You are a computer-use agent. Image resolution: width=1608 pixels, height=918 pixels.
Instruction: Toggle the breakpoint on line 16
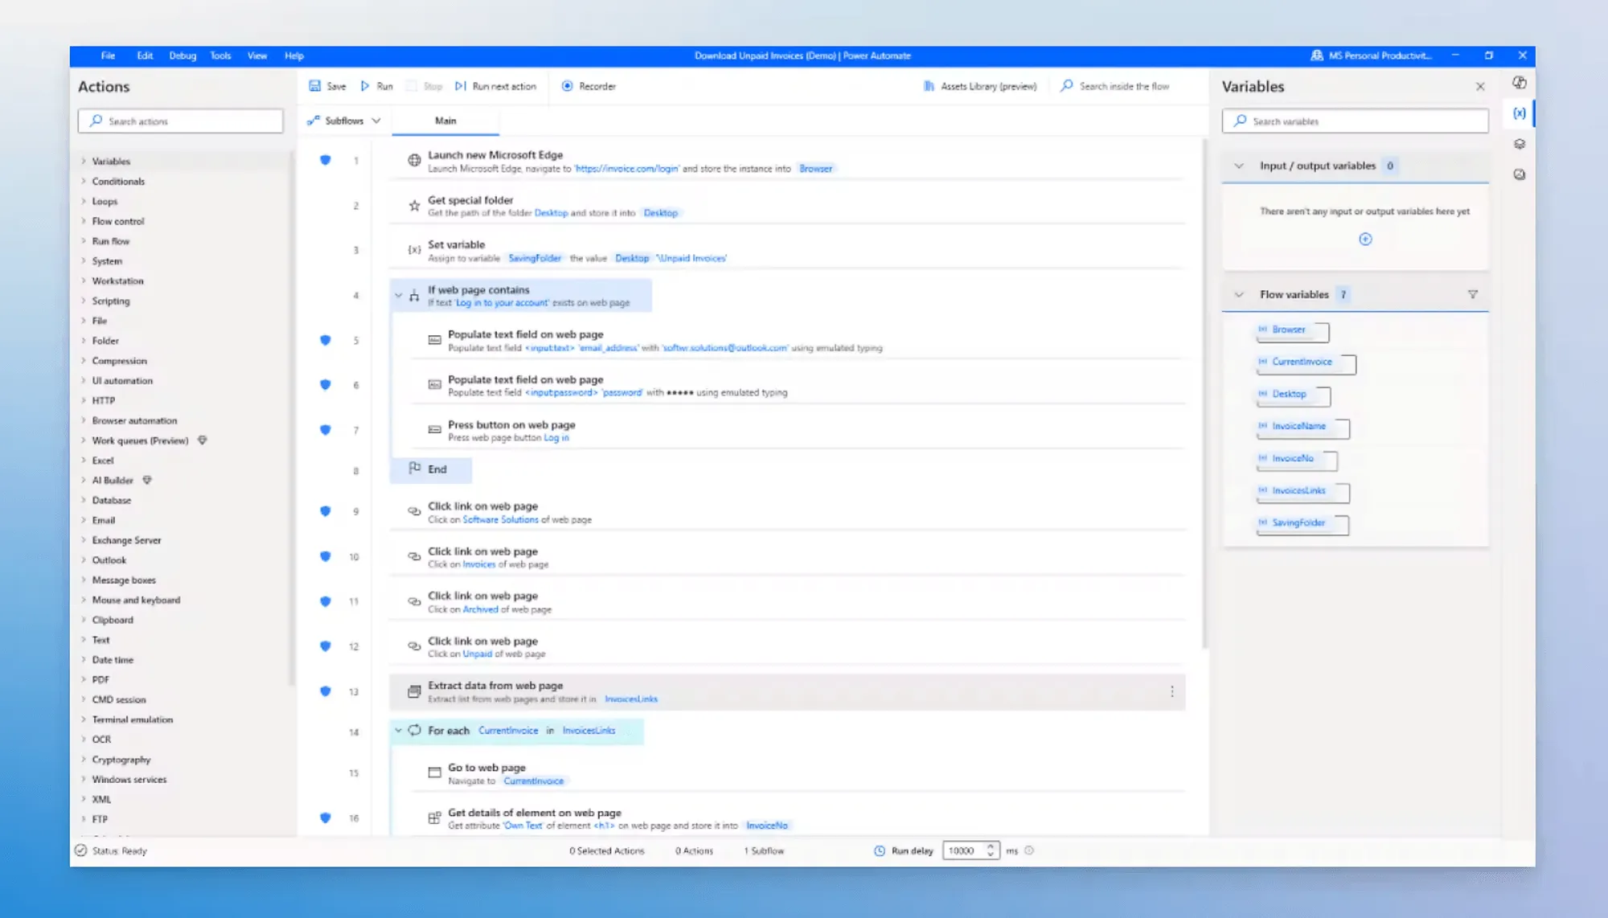pyautogui.click(x=326, y=818)
